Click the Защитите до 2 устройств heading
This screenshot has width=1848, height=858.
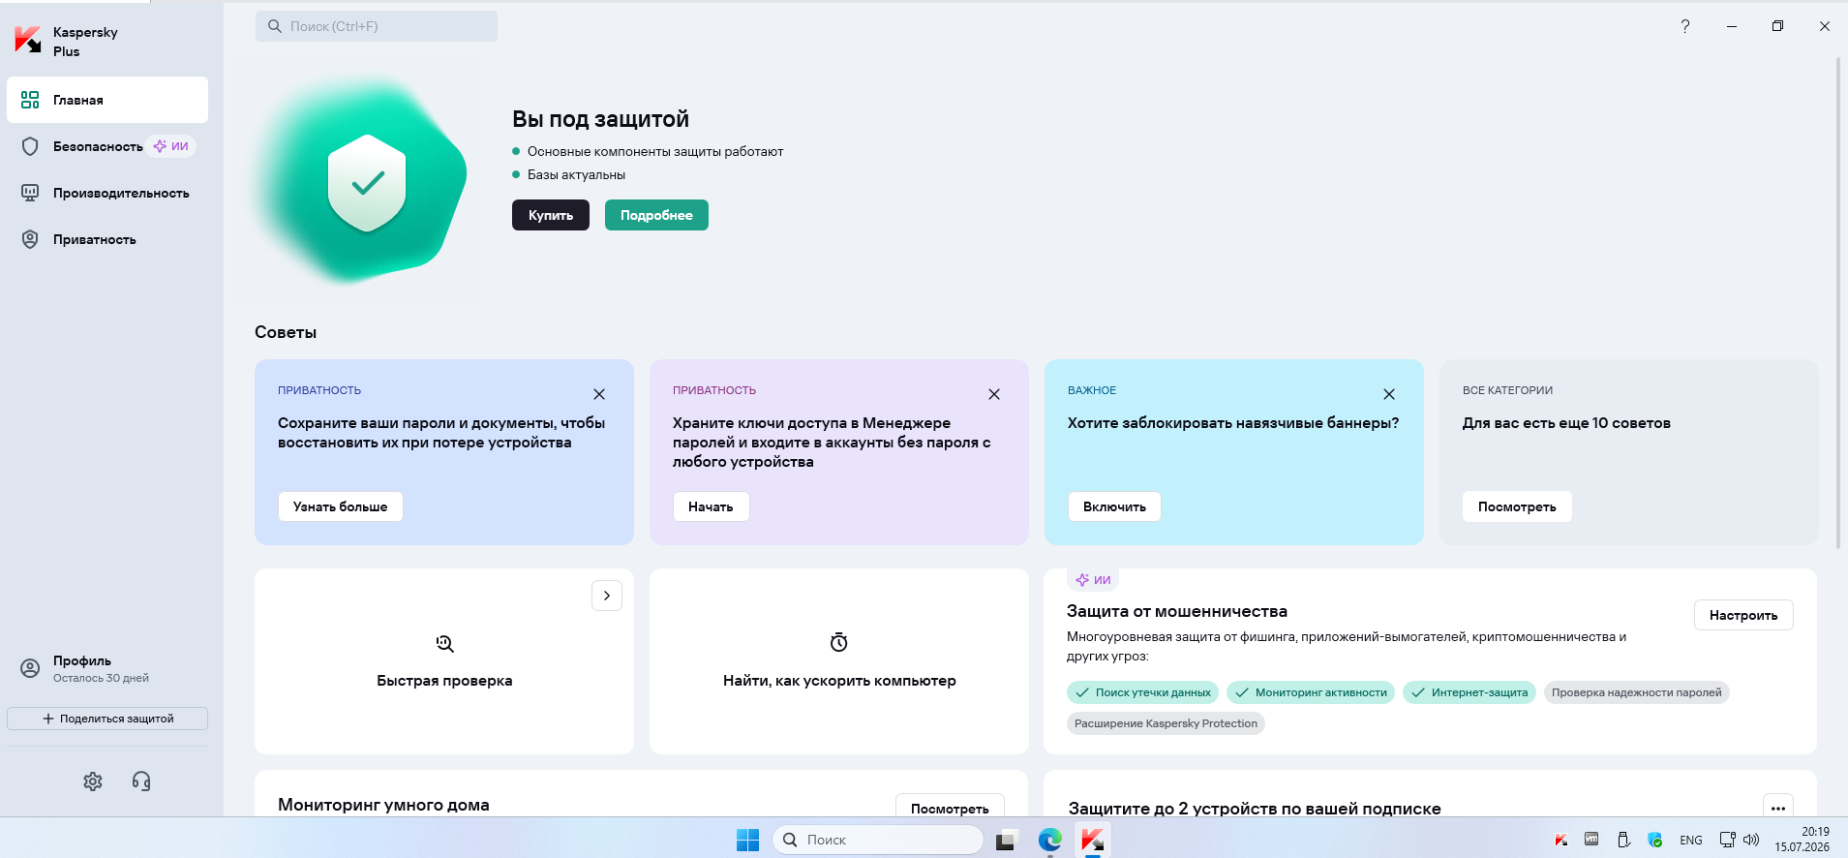[1255, 809]
